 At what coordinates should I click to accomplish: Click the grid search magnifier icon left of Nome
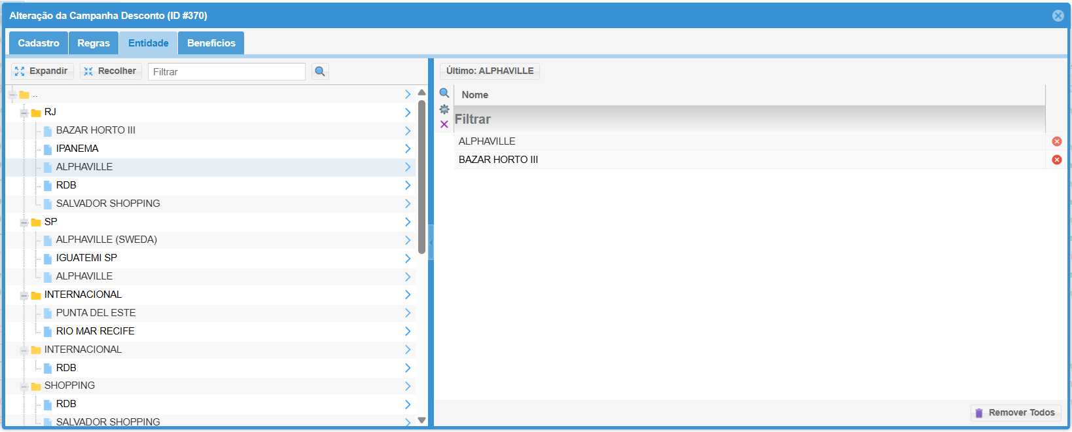click(444, 93)
